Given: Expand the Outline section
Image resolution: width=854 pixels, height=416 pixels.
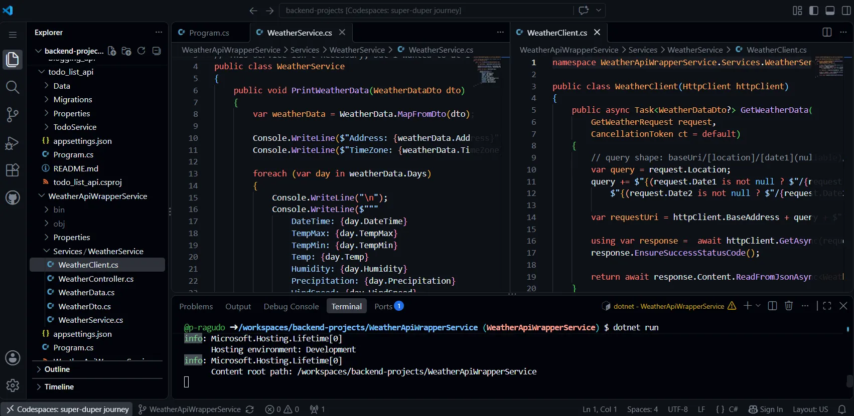Looking at the screenshot, I should pyautogui.click(x=97, y=369).
